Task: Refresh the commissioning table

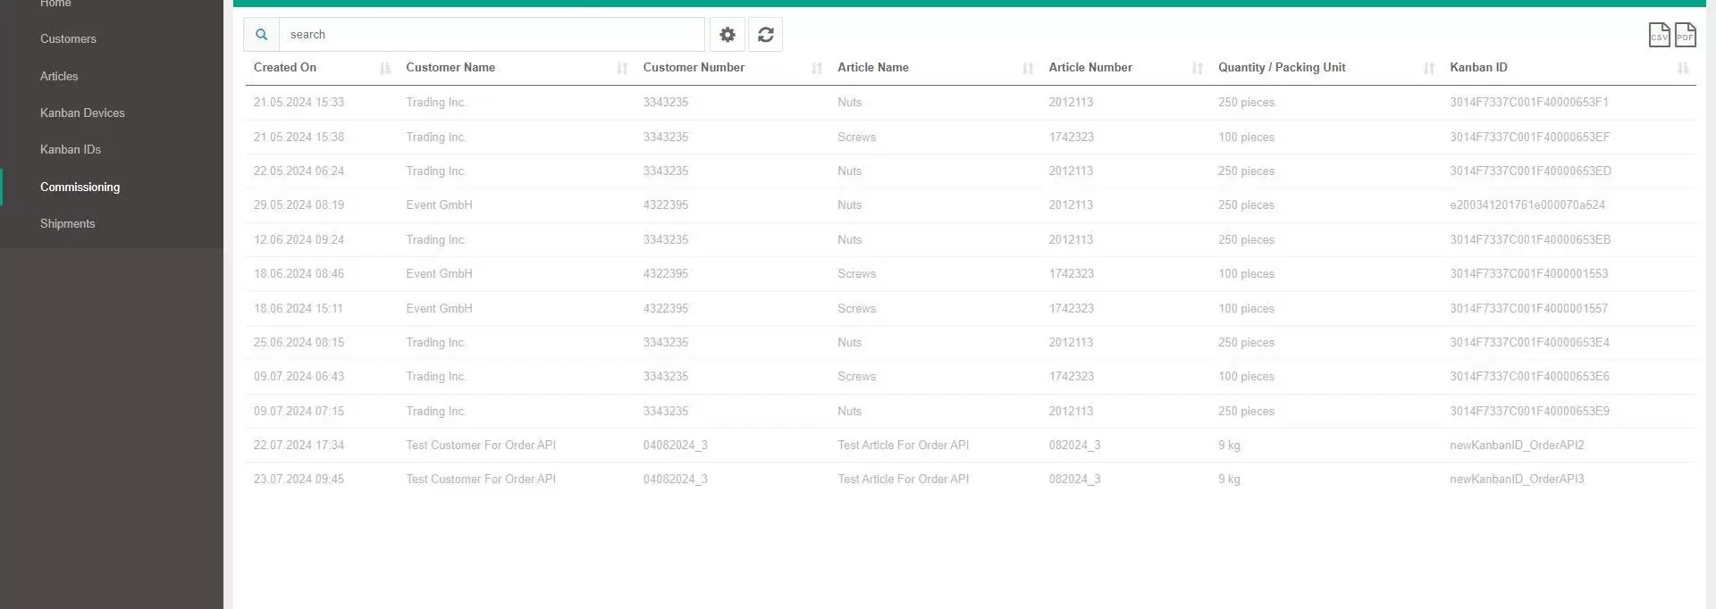Action: pyautogui.click(x=766, y=34)
